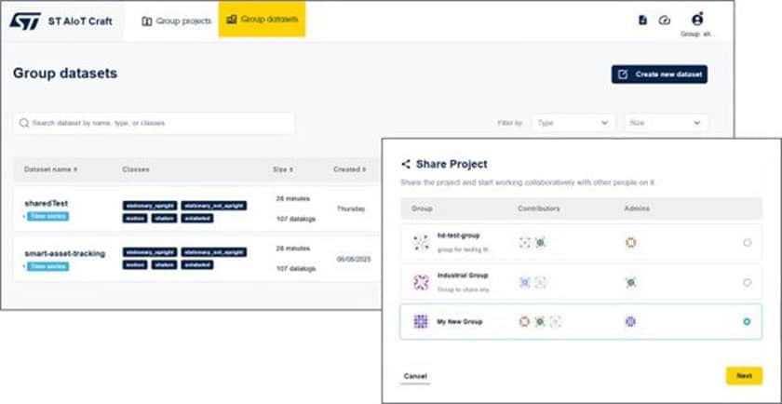Open the document icon in top bar

(643, 20)
